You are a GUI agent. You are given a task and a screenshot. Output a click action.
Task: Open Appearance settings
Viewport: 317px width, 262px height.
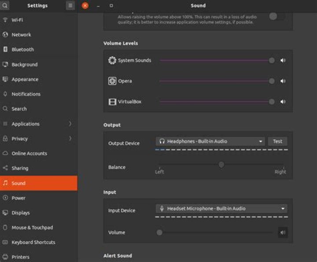click(x=39, y=79)
